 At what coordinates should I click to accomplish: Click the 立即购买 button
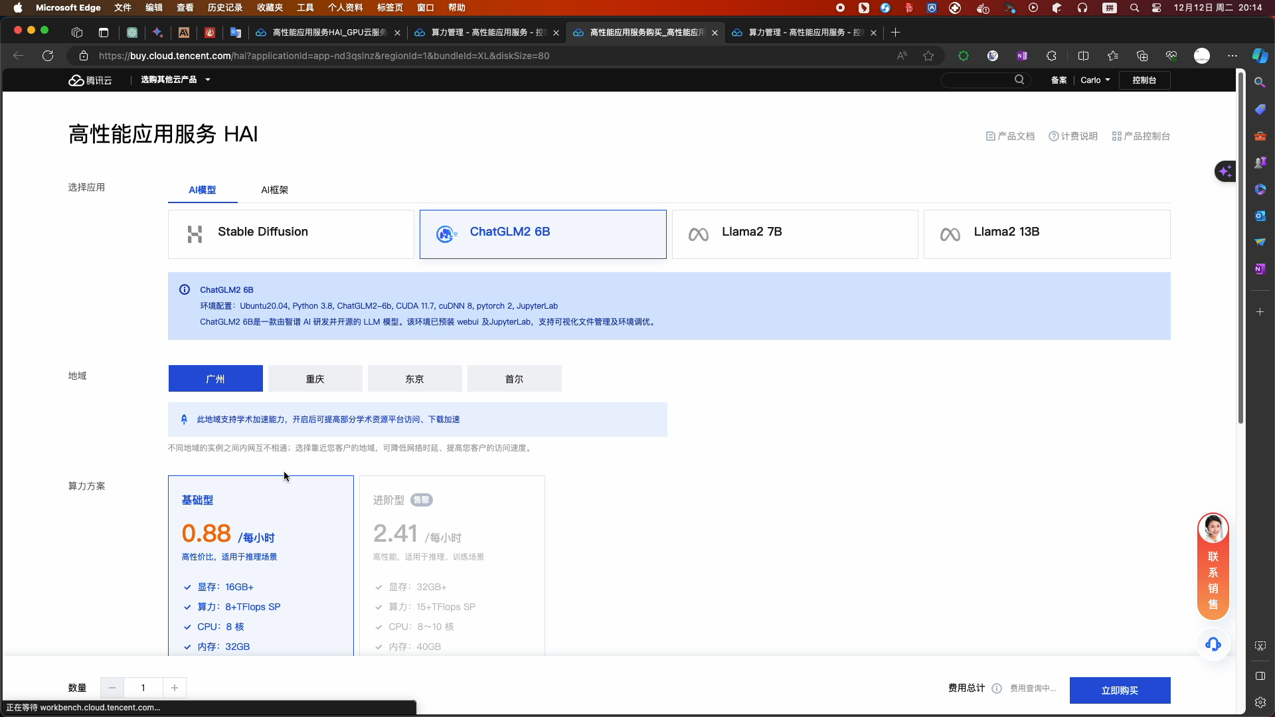[x=1120, y=690]
